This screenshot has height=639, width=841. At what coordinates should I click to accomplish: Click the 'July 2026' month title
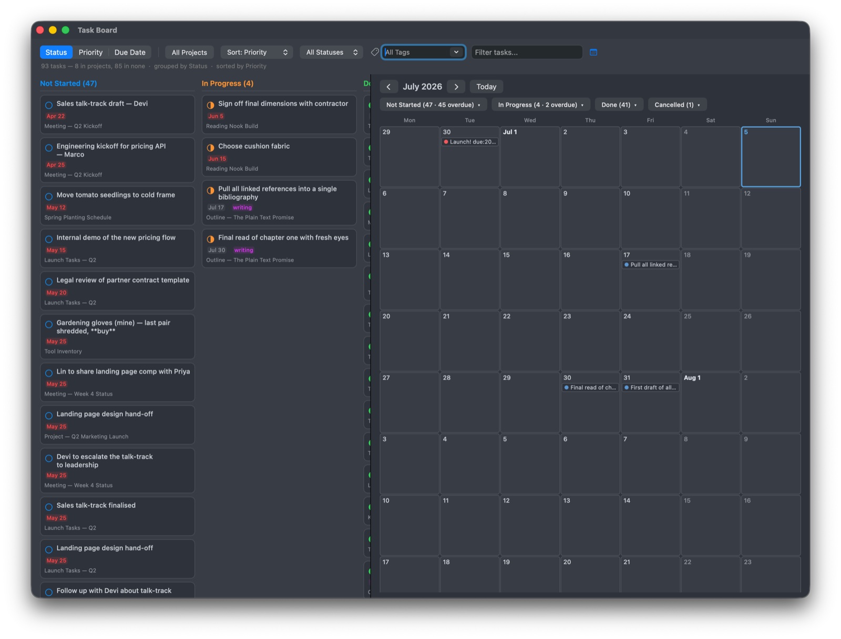(x=422, y=87)
